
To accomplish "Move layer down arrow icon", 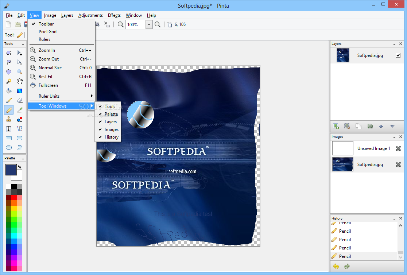I will [392, 126].
